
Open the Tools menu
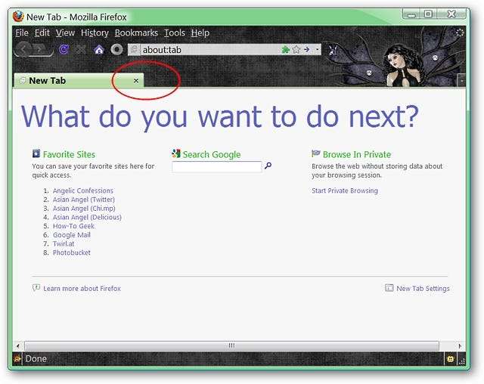[175, 33]
